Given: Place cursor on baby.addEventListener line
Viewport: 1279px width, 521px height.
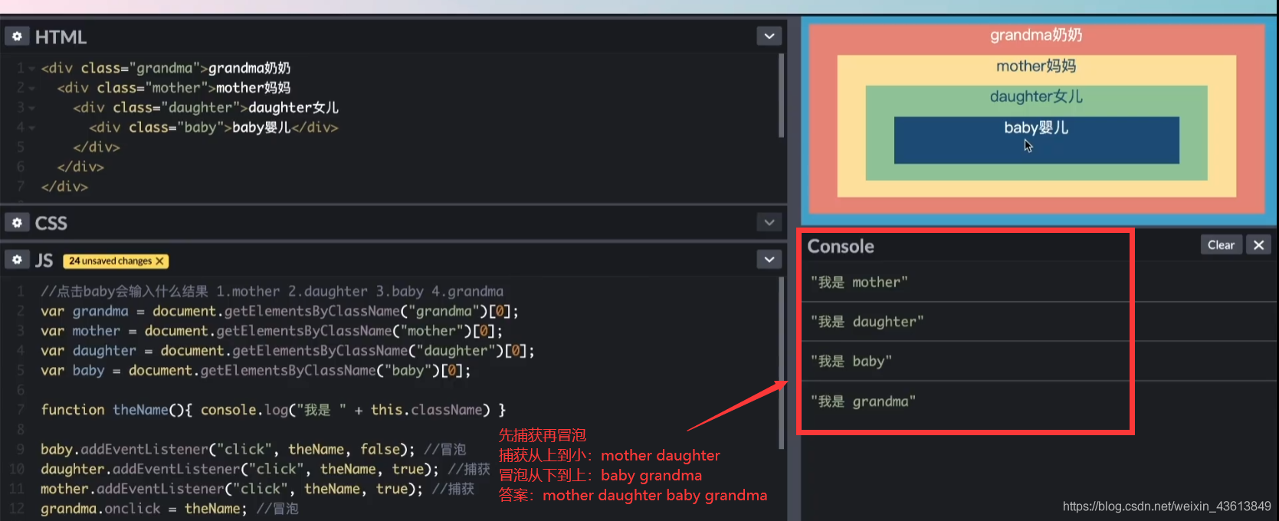Looking at the screenshot, I should point(254,450).
